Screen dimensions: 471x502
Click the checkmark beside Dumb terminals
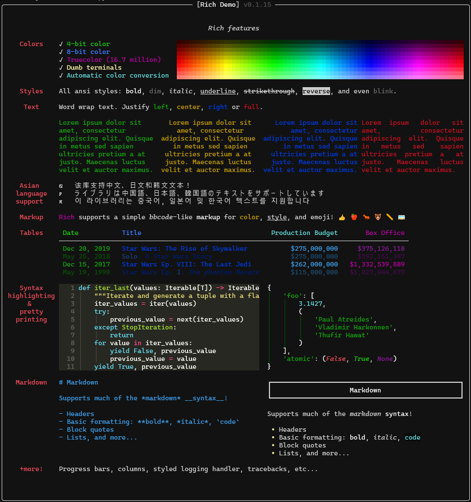coord(61,67)
